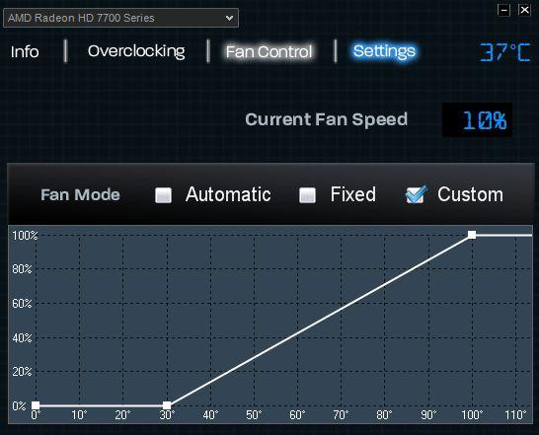Select the Fan Control tab
Viewport: 539px width, 435px height.
(269, 52)
